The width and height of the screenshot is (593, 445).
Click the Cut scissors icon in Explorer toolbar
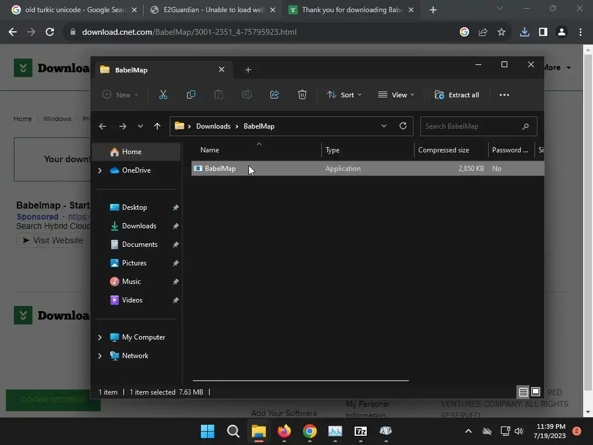pyautogui.click(x=163, y=94)
